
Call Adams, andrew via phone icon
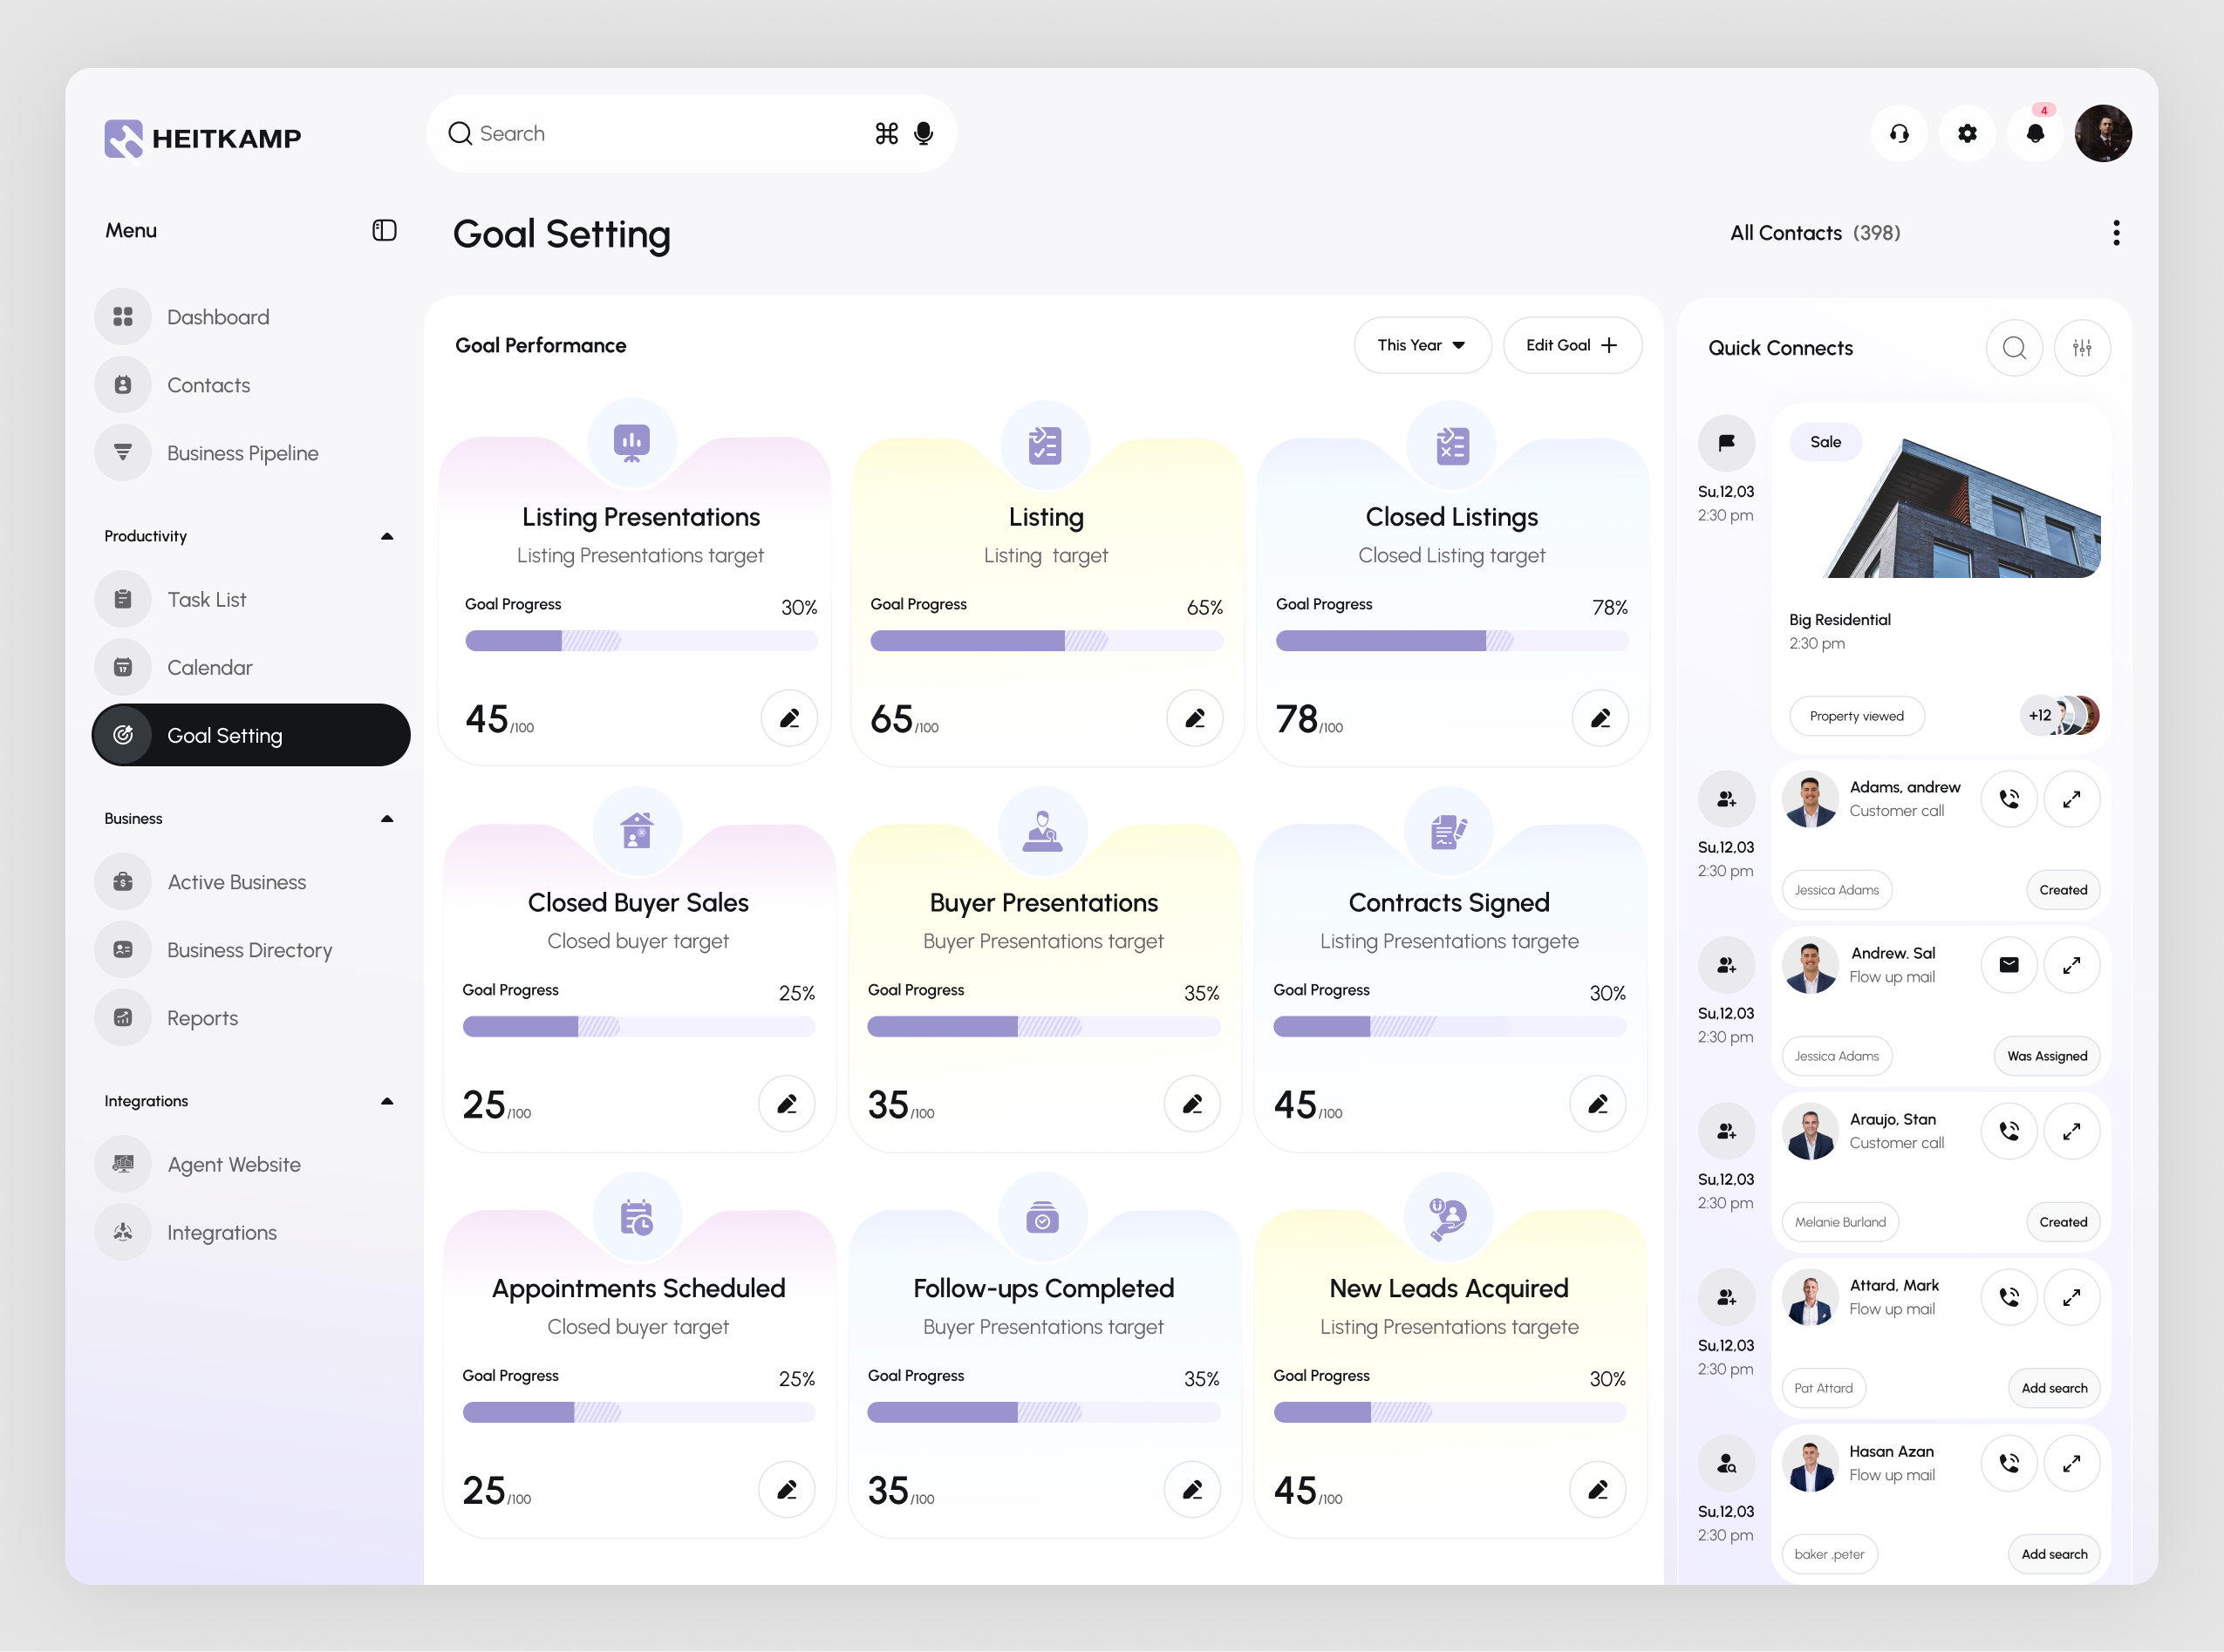(x=2009, y=799)
